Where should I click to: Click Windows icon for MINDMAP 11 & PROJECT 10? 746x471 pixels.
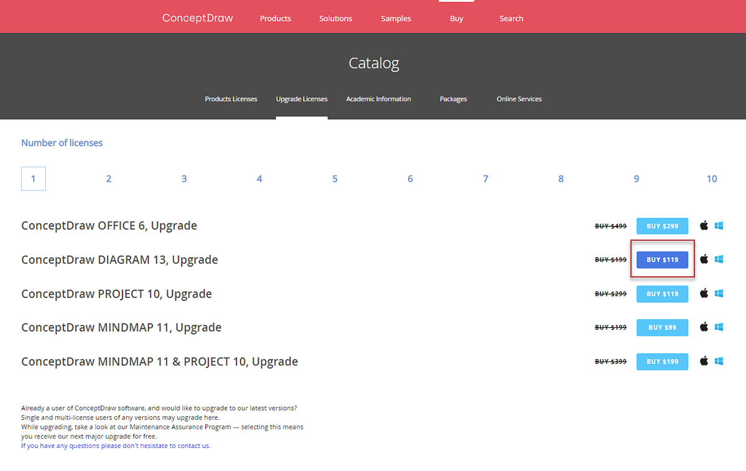pos(719,361)
